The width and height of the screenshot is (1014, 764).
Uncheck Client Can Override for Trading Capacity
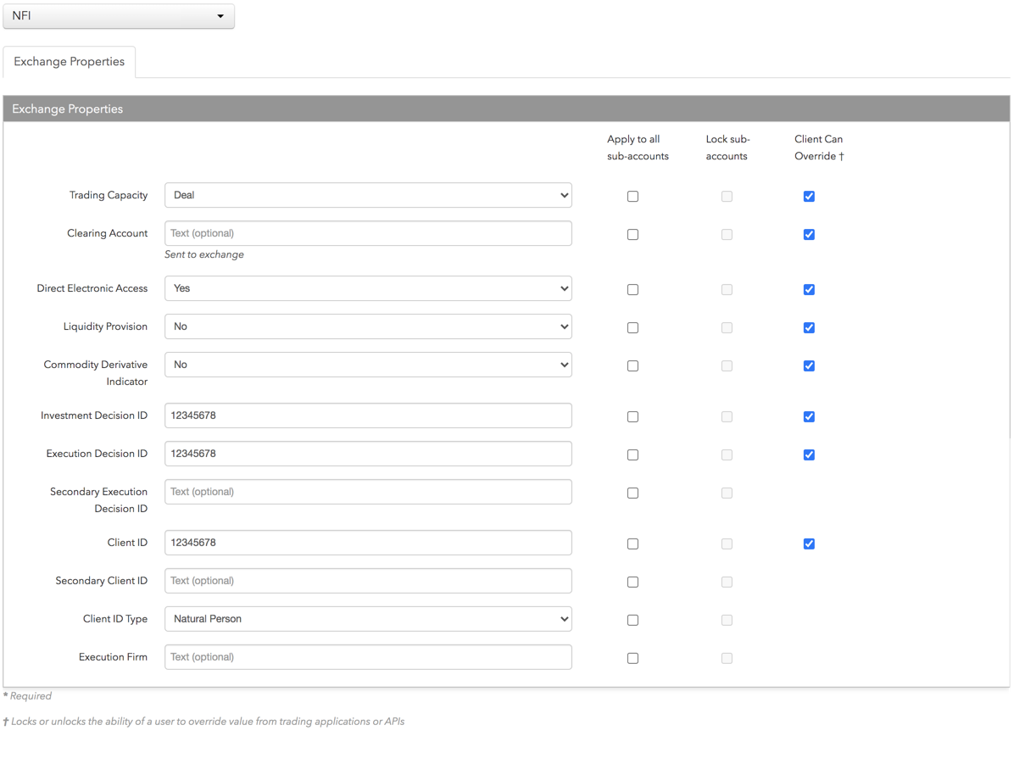[809, 196]
